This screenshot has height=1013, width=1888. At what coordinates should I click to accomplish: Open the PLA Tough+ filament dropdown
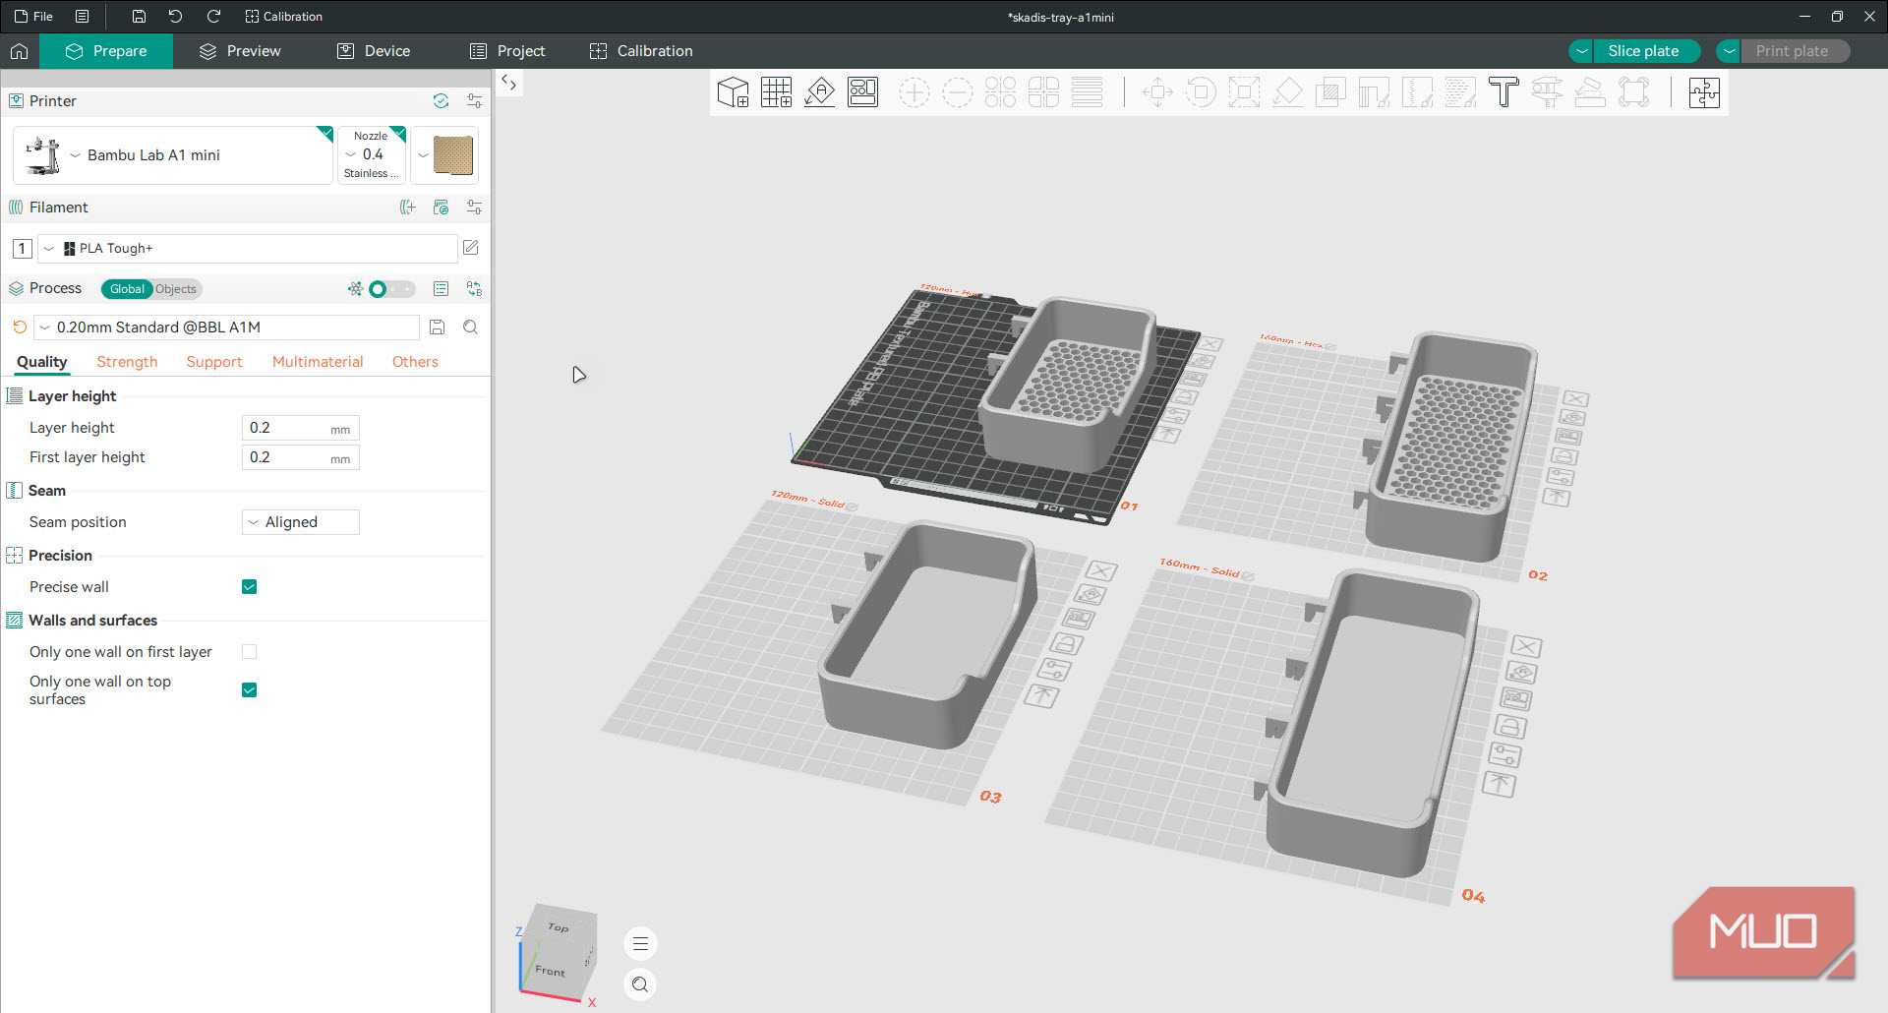248,249
